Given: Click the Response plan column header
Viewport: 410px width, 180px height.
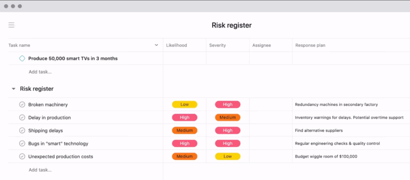Looking at the screenshot, I should 310,45.
